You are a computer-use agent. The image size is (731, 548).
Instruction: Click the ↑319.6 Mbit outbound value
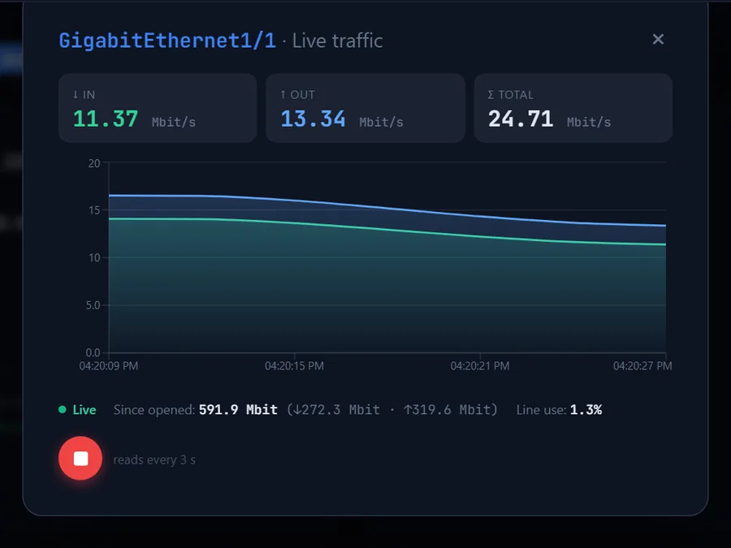click(447, 410)
